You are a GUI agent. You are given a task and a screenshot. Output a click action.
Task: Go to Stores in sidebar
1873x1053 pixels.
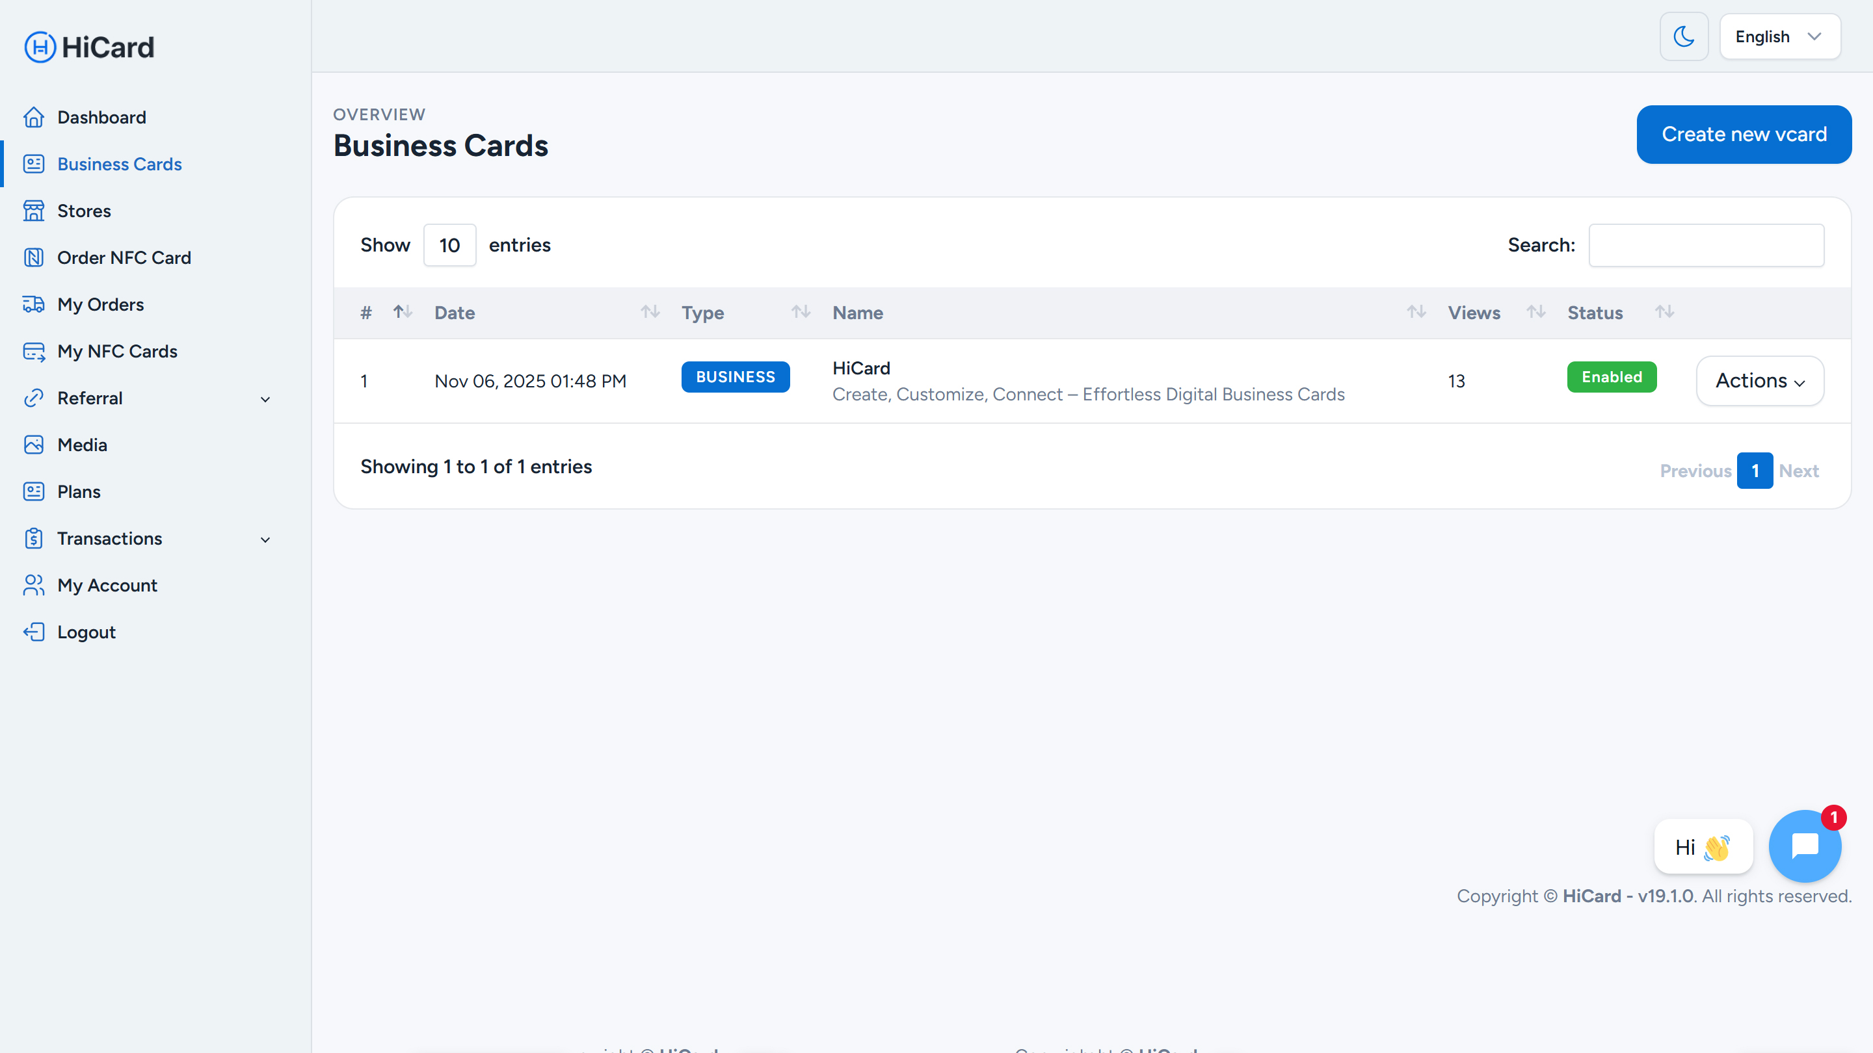coord(84,211)
